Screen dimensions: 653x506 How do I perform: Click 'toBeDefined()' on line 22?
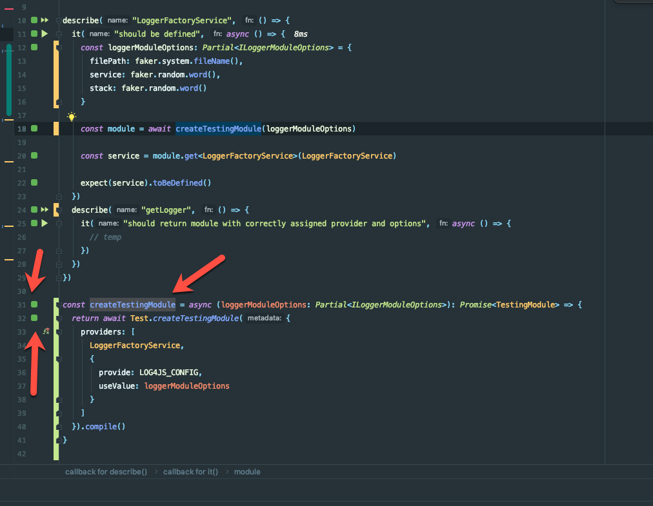point(182,182)
